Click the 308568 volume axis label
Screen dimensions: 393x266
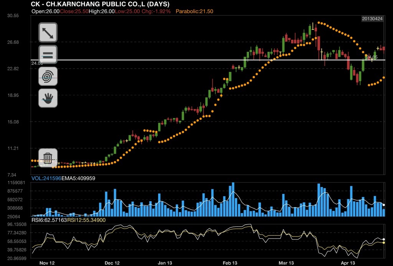pyautogui.click(x=15, y=208)
